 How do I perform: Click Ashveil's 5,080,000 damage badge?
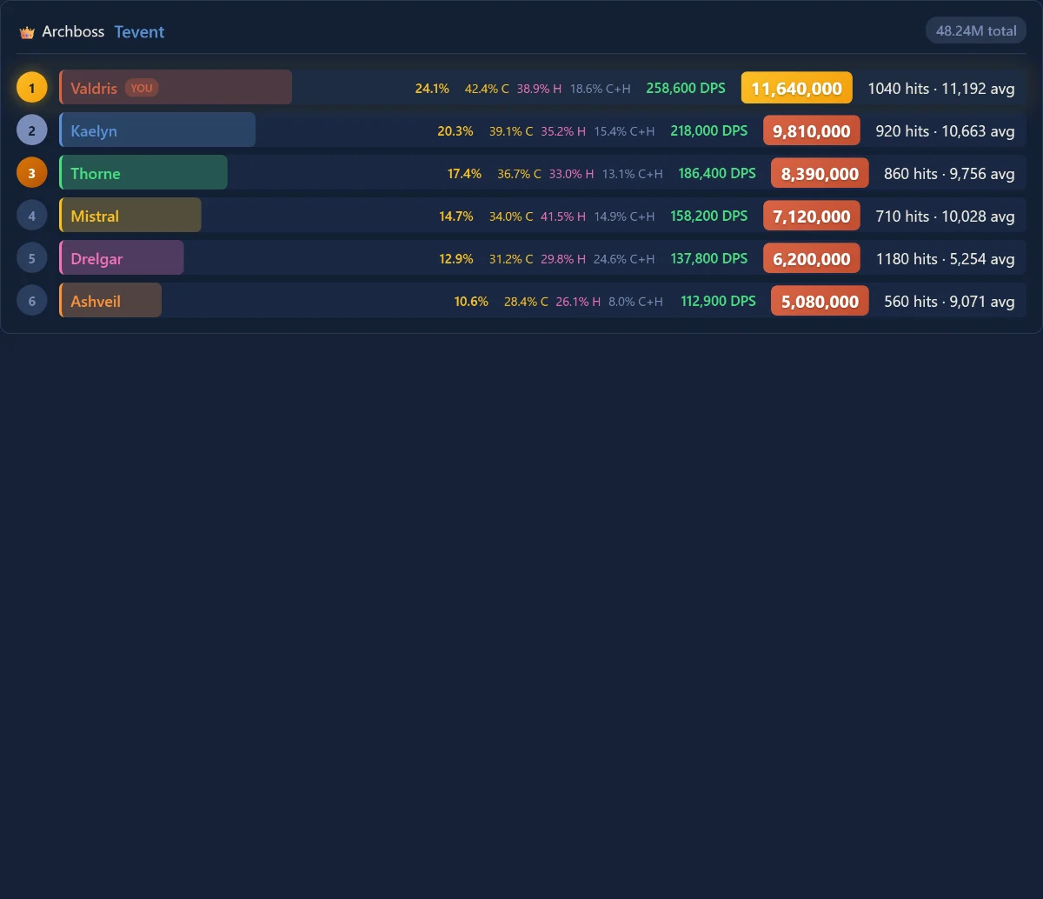(820, 301)
